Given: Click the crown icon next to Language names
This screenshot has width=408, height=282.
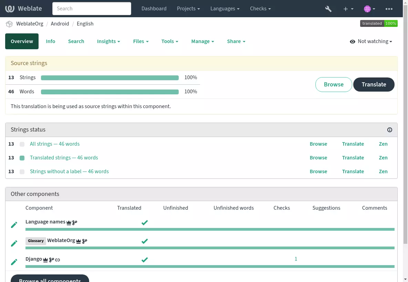Looking at the screenshot, I should coord(69,222).
